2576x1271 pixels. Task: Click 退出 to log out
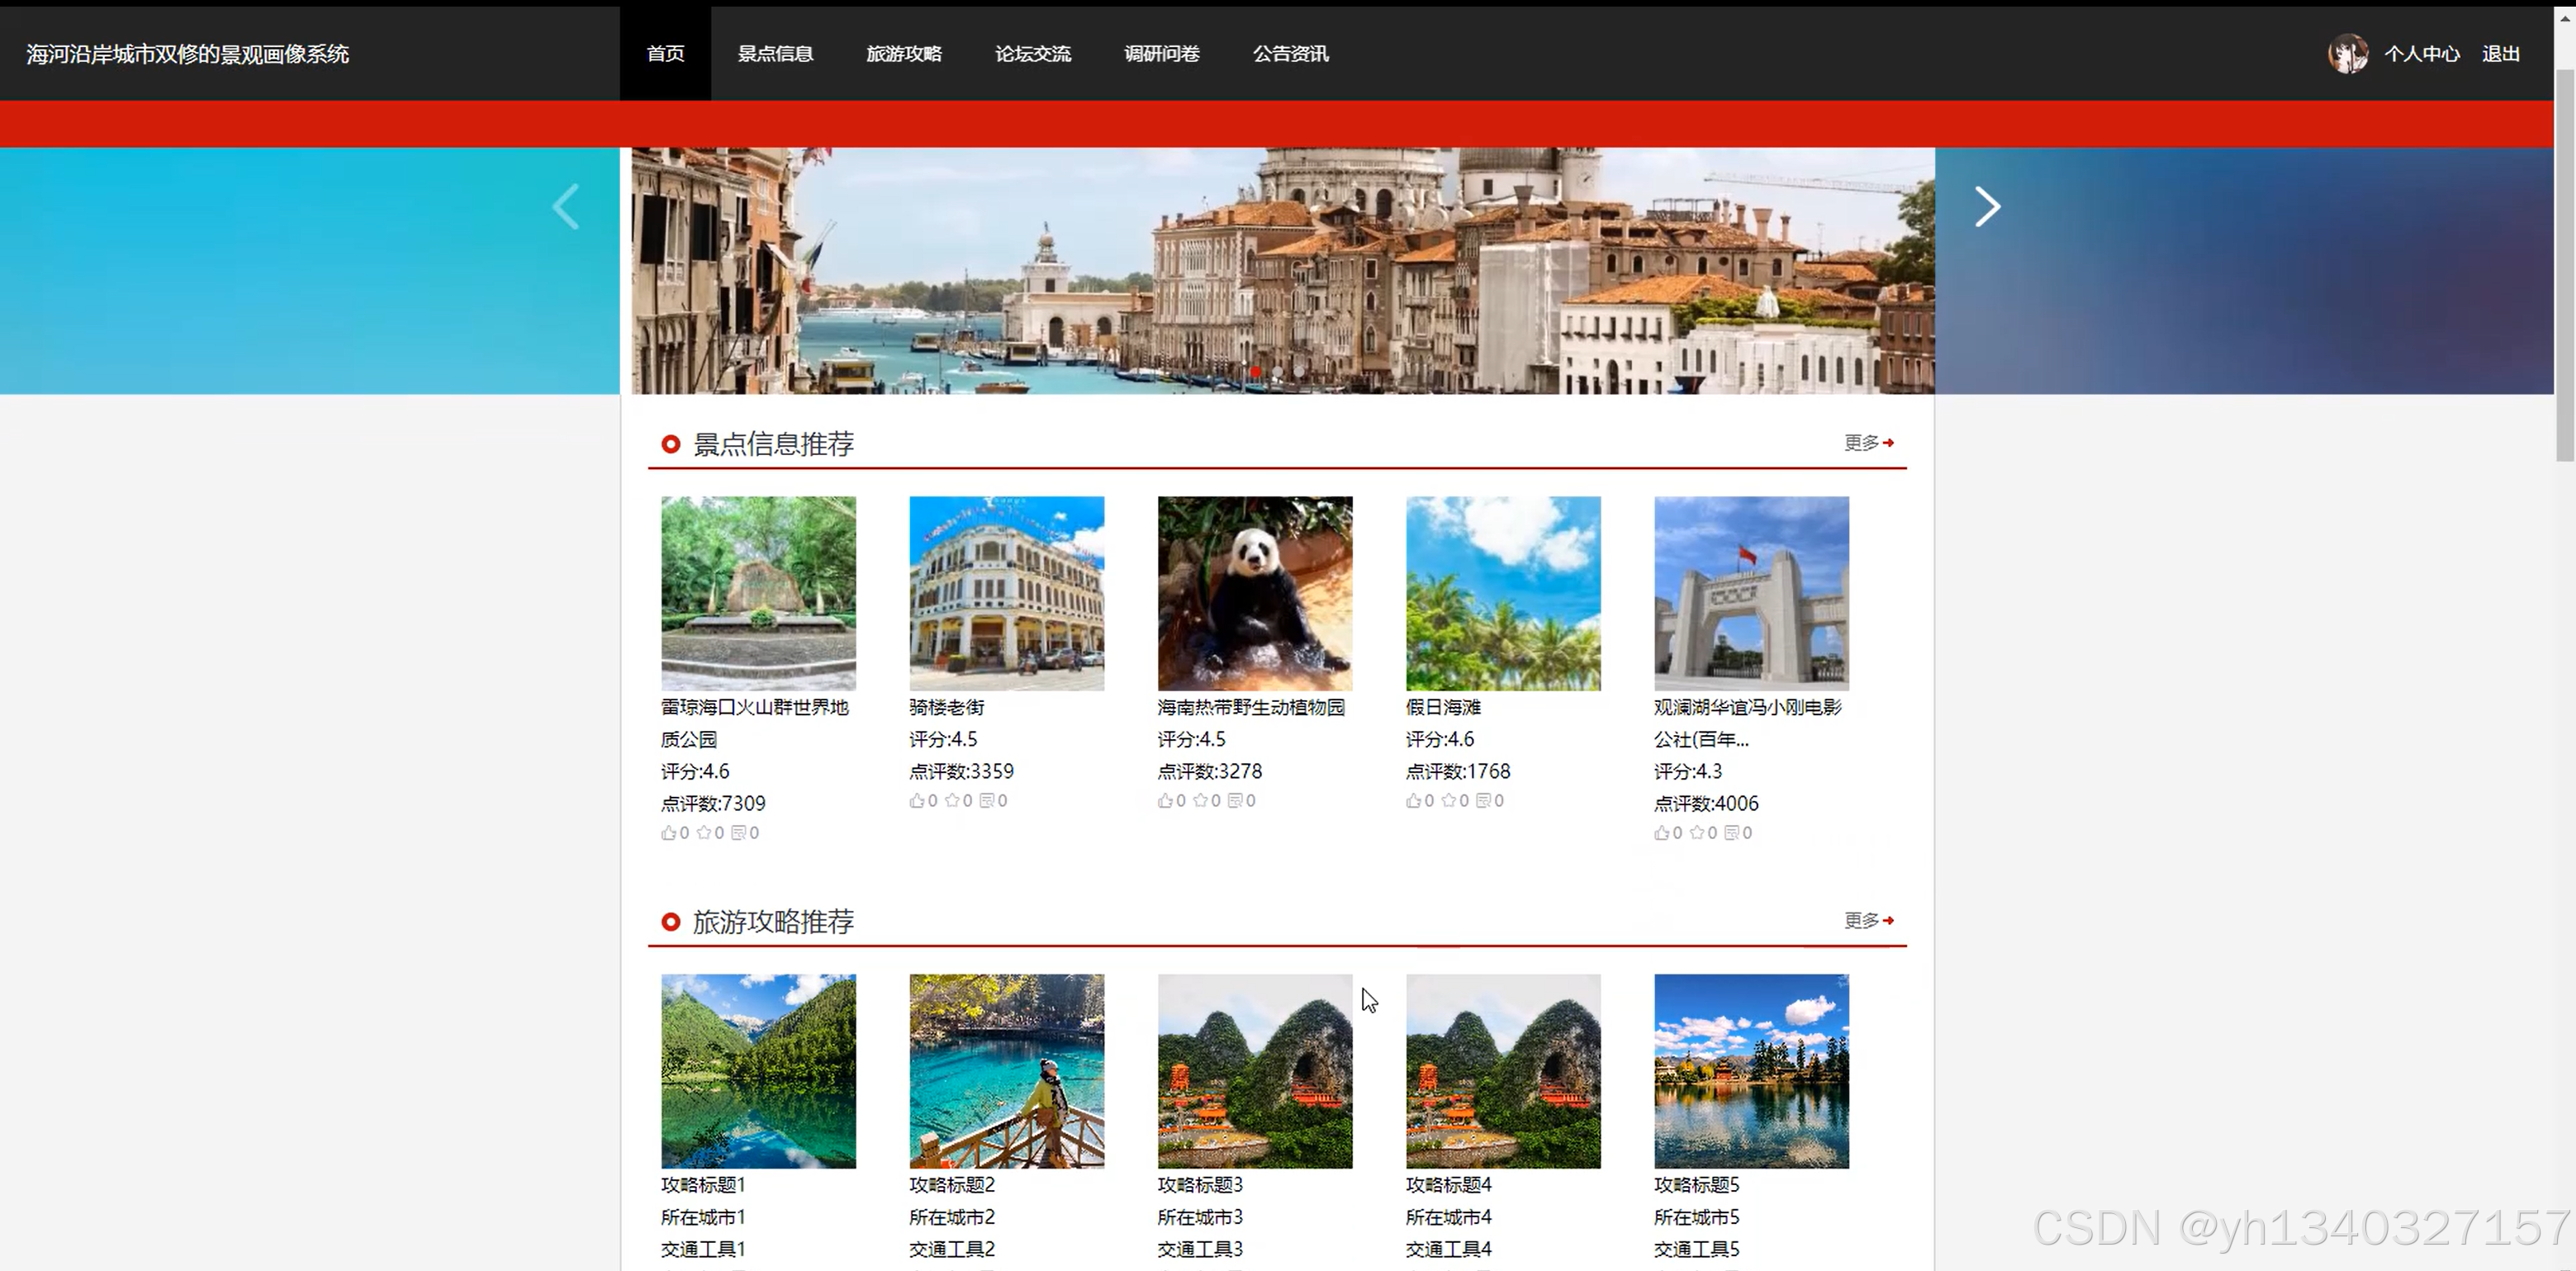2500,54
